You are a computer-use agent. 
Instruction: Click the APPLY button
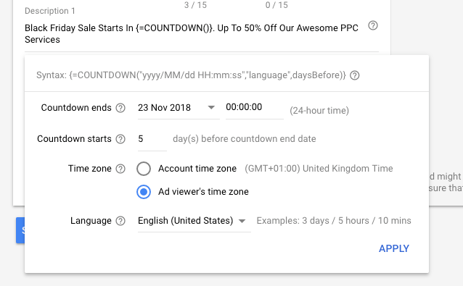point(394,248)
